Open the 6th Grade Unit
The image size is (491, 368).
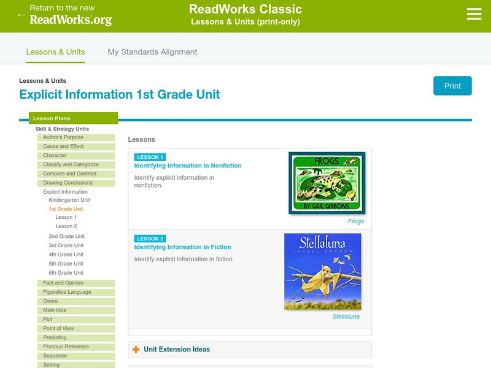pos(66,272)
